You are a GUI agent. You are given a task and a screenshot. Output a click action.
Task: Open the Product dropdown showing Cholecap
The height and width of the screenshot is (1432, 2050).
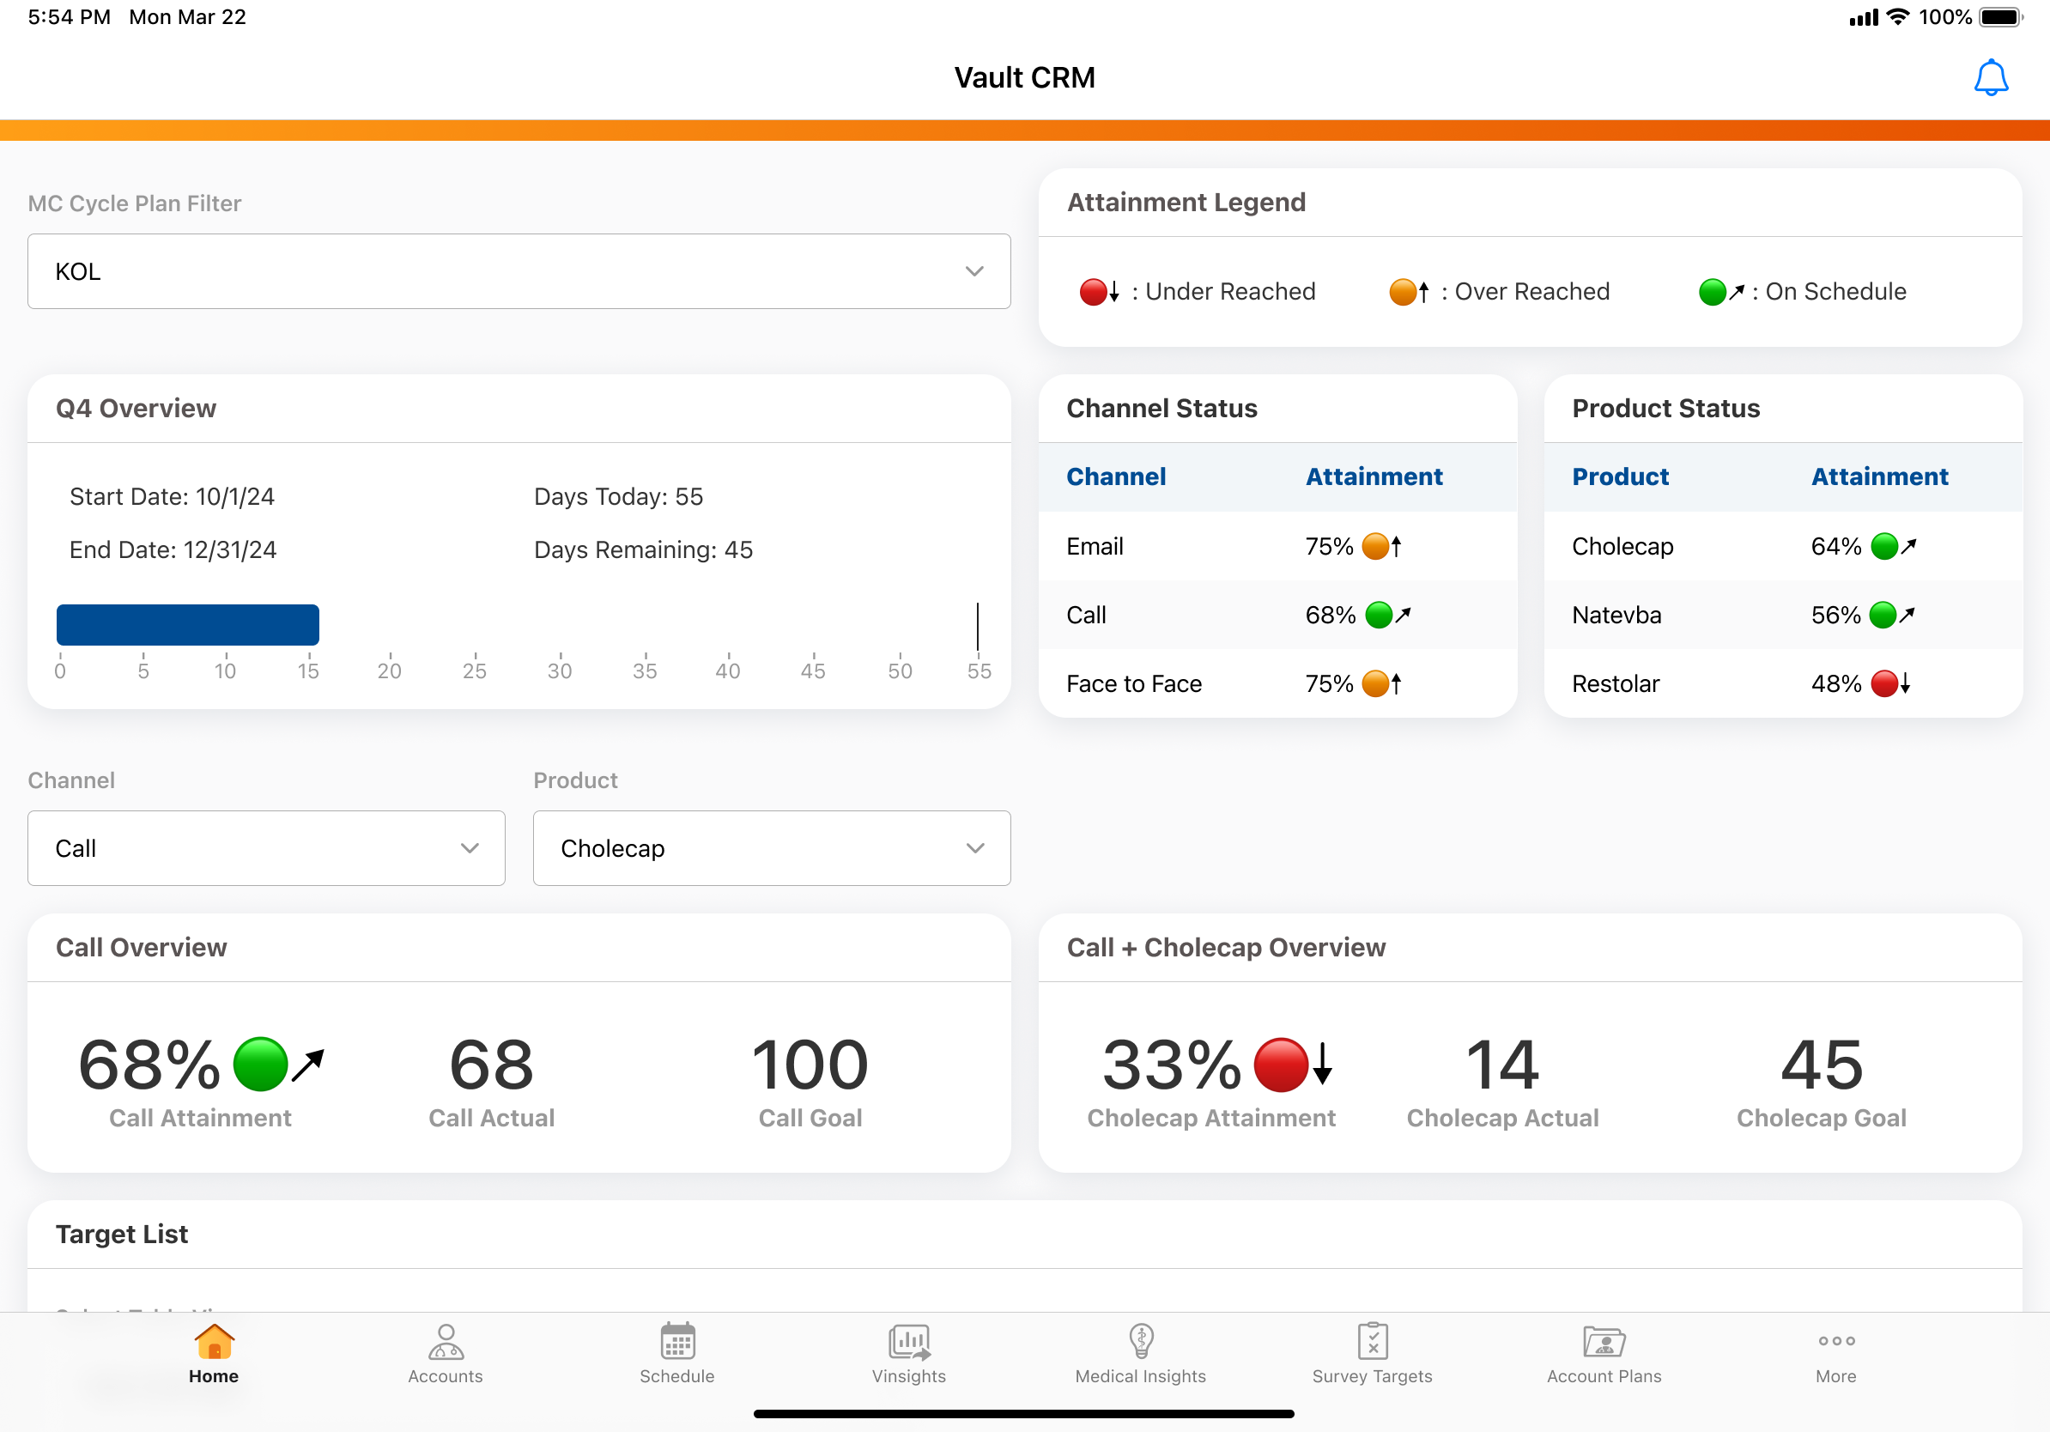click(772, 848)
